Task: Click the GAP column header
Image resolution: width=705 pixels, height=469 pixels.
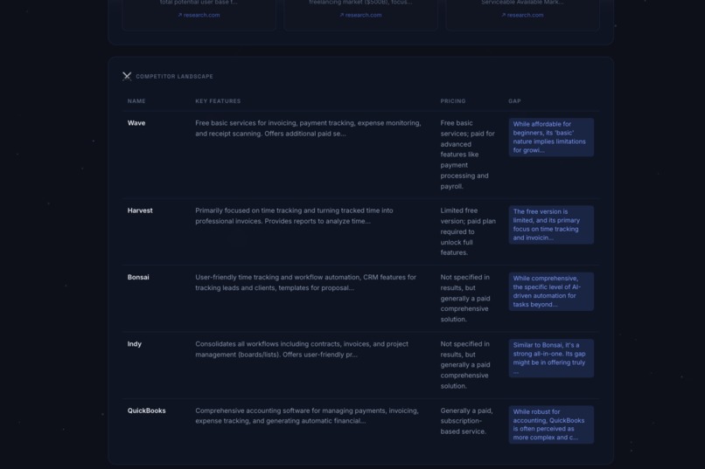Action: coord(514,101)
